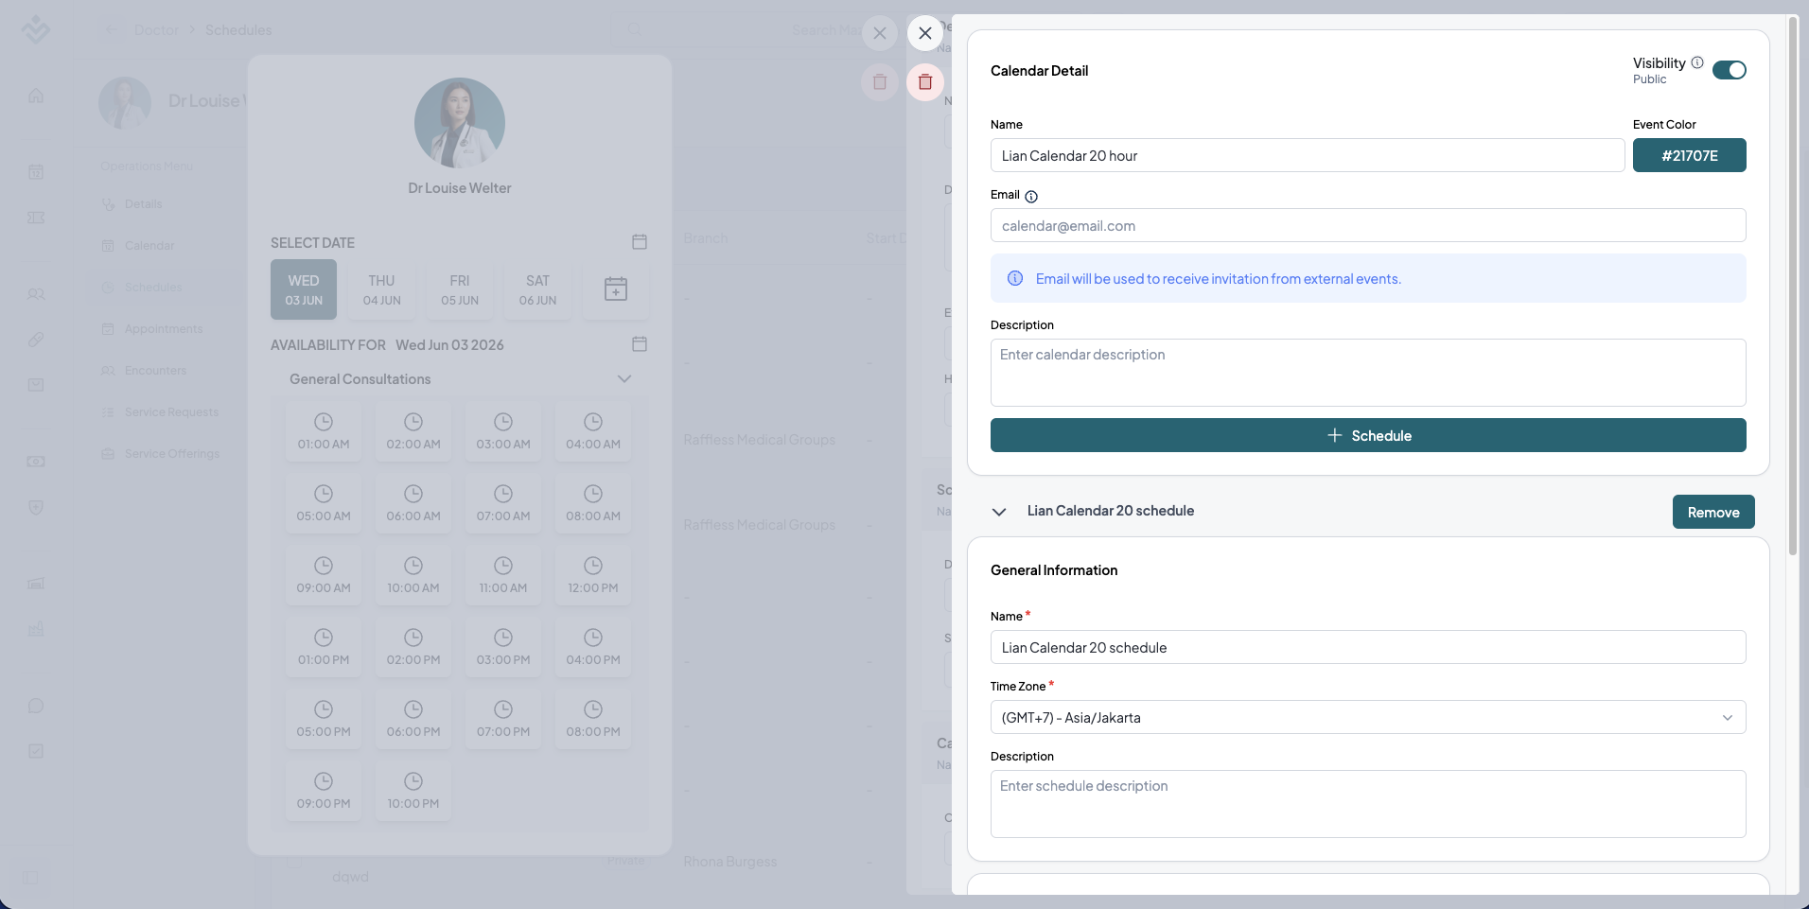
Task: Add a new Schedule with the plus button
Action: pyautogui.click(x=1368, y=435)
